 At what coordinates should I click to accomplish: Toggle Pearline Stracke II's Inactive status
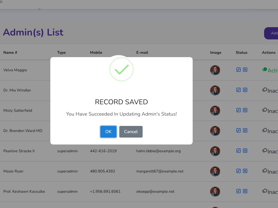[x=270, y=151]
